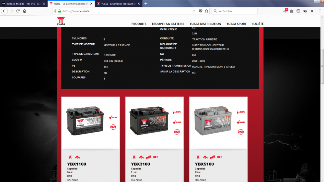Open the SOCIÉTÉ menu
The height and width of the screenshot is (182, 324).
click(258, 24)
